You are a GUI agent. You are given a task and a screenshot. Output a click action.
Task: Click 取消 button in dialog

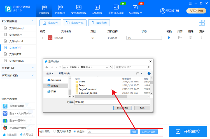(x=142, y=108)
